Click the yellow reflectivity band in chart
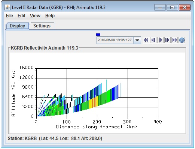Image resolution: width=195 pixels, height=149 pixels. (x=91, y=103)
